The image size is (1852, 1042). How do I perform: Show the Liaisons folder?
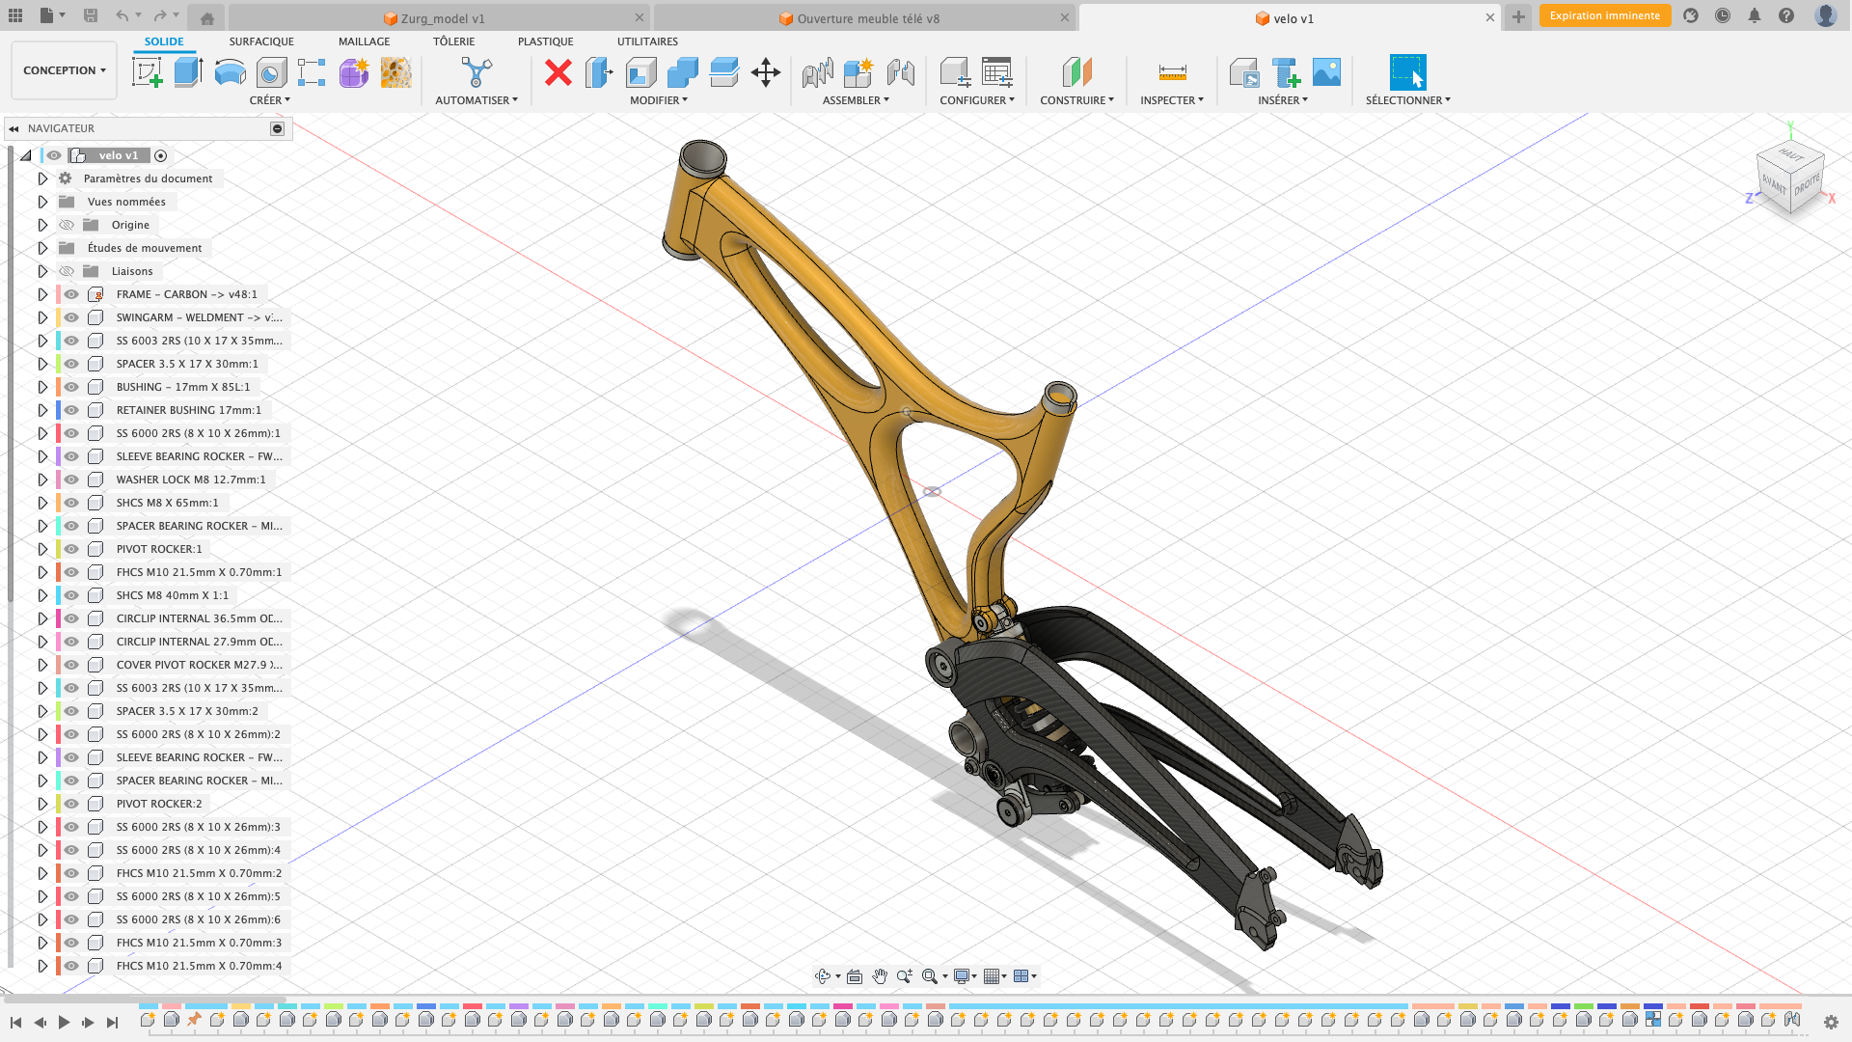(x=67, y=271)
